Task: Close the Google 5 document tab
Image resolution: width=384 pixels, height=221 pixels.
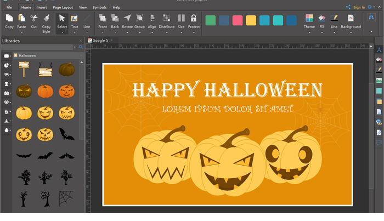Action: point(112,40)
